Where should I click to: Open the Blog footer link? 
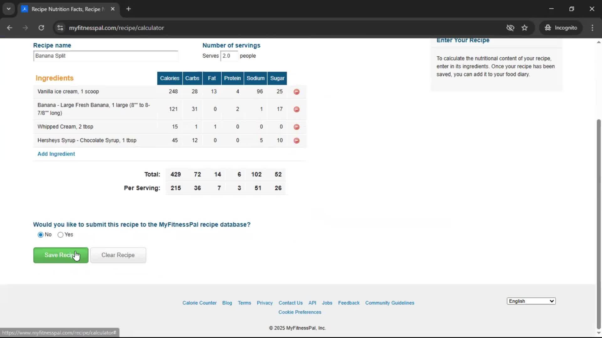(x=227, y=303)
